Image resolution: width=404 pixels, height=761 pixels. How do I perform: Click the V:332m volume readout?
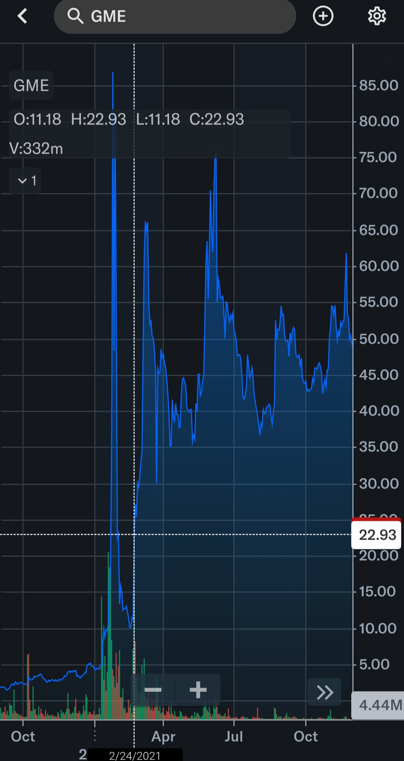click(x=36, y=148)
